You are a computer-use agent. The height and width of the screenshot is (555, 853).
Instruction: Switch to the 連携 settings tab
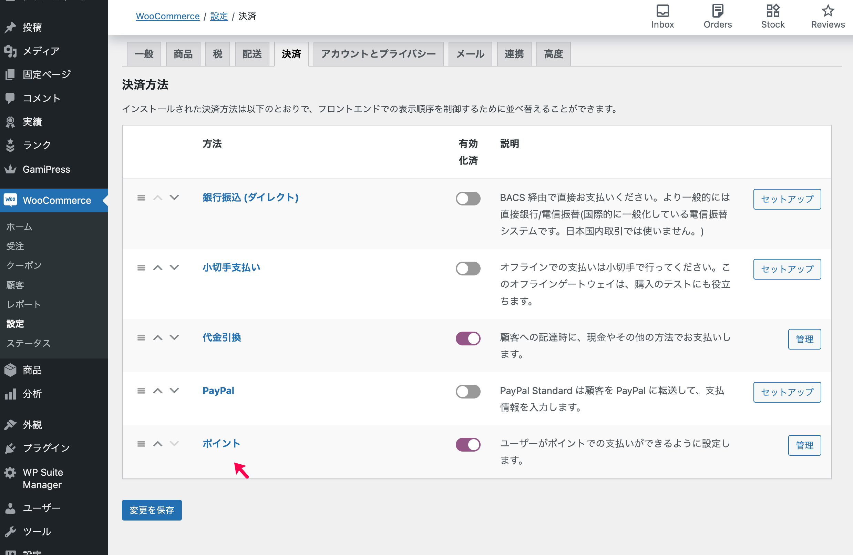[514, 54]
